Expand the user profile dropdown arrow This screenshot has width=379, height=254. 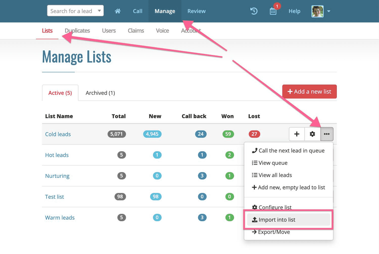(x=329, y=11)
